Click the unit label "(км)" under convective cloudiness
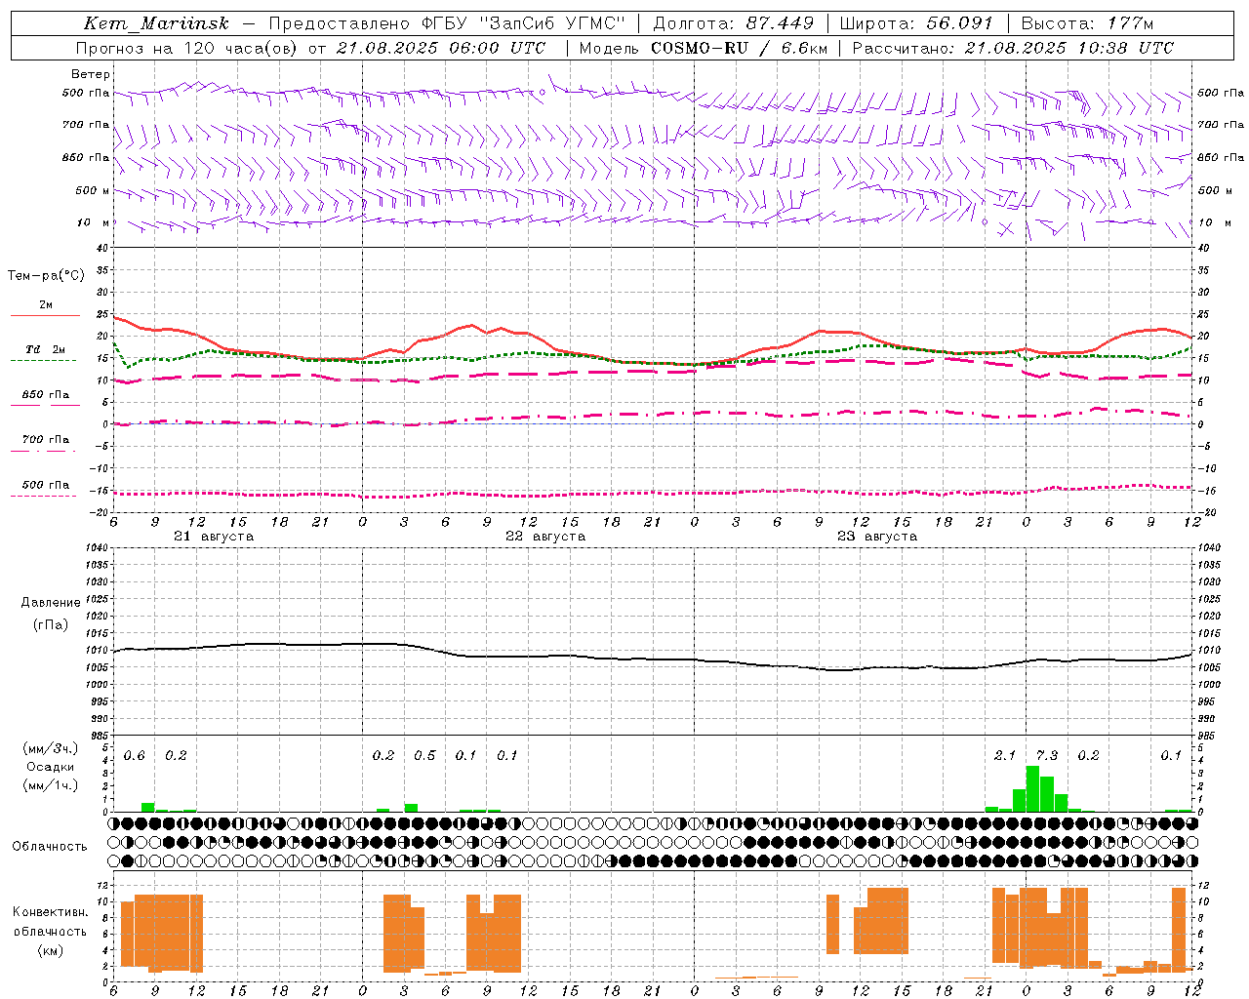The height and width of the screenshot is (999, 1249). [x=51, y=951]
